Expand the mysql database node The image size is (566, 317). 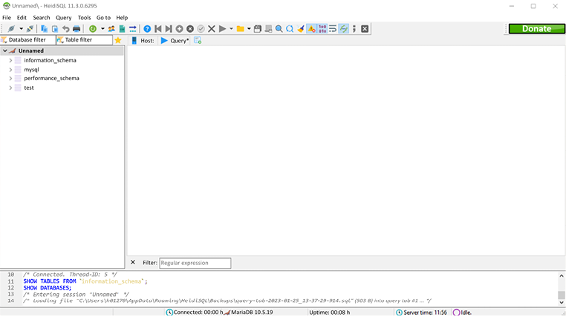click(x=10, y=70)
